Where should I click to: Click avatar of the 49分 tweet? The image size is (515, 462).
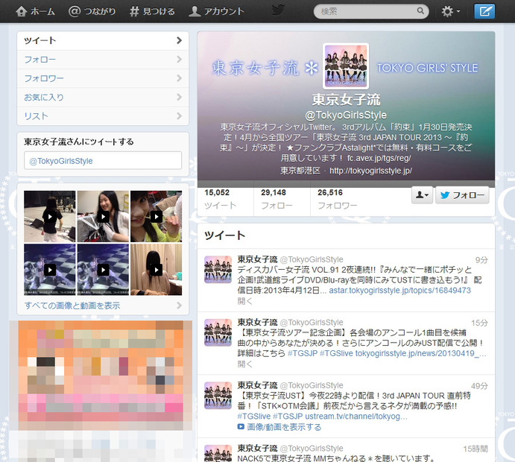(x=218, y=396)
